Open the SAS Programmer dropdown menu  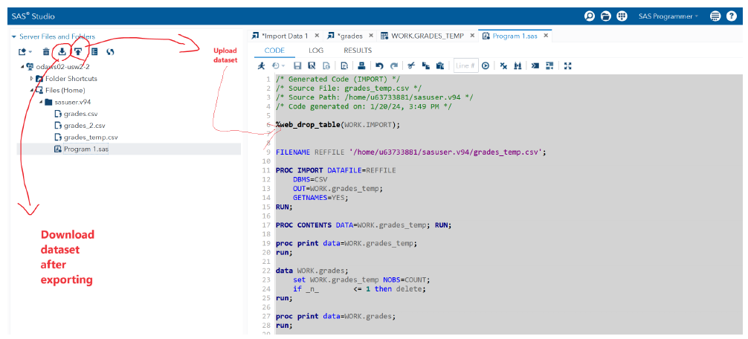(668, 16)
